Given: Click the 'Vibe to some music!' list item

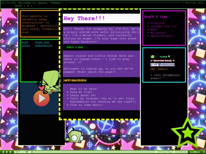Looking at the screenshot, I should coord(86,105).
